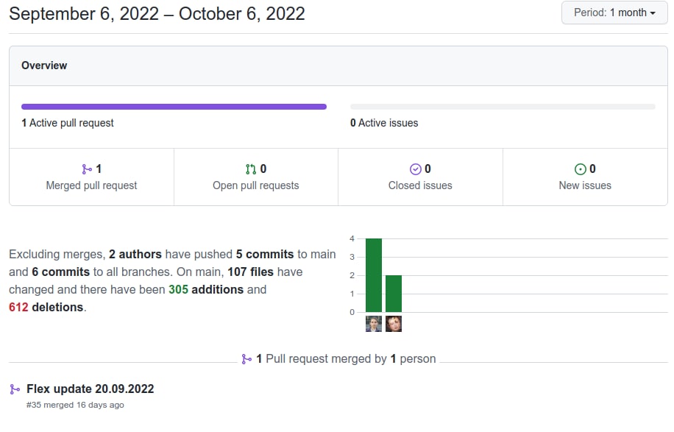Click the purple active pull request progress bar

coord(174,107)
